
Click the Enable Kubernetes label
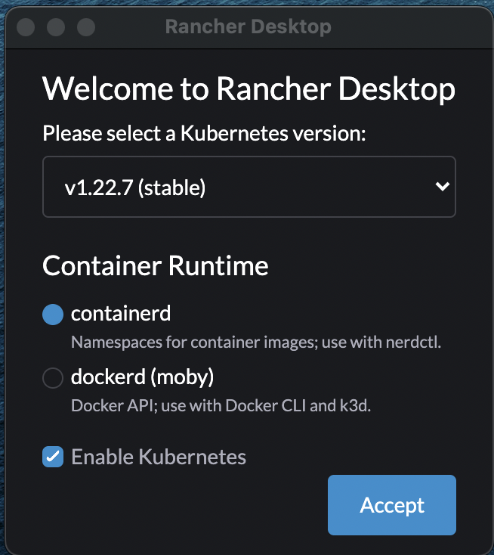click(x=159, y=457)
